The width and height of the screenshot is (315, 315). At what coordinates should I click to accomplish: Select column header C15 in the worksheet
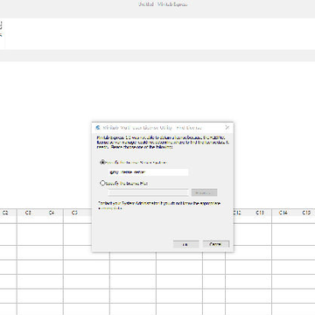(x=306, y=213)
